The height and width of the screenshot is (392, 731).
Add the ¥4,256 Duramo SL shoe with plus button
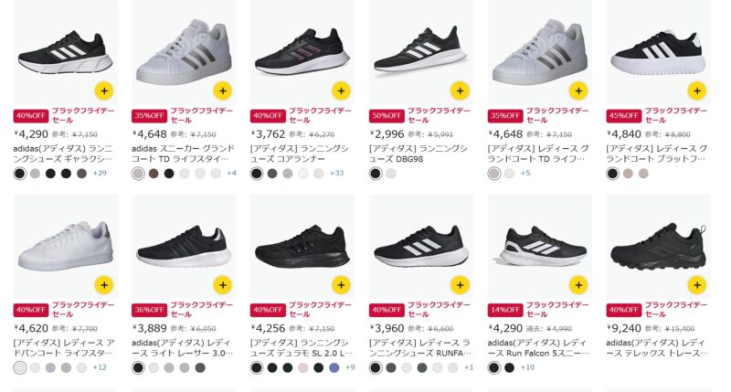click(341, 285)
